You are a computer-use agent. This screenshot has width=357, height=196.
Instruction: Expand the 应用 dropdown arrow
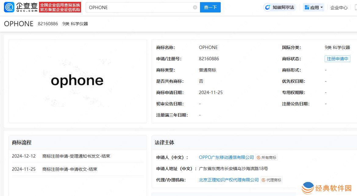coord(322,8)
